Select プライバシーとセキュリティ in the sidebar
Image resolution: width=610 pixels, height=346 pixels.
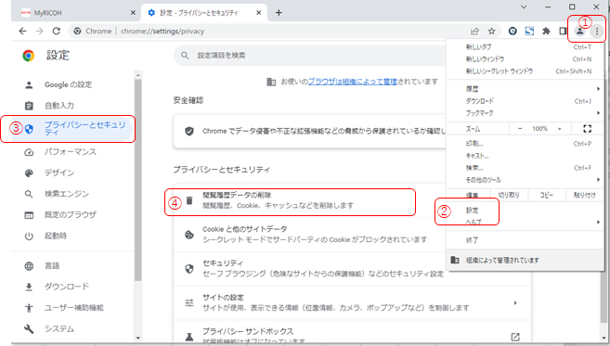tap(72, 128)
